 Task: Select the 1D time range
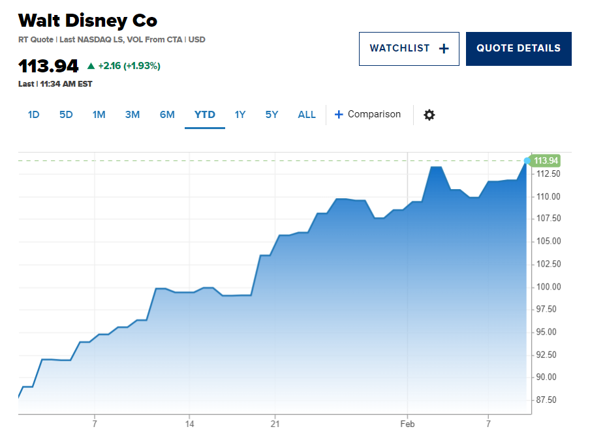click(33, 115)
